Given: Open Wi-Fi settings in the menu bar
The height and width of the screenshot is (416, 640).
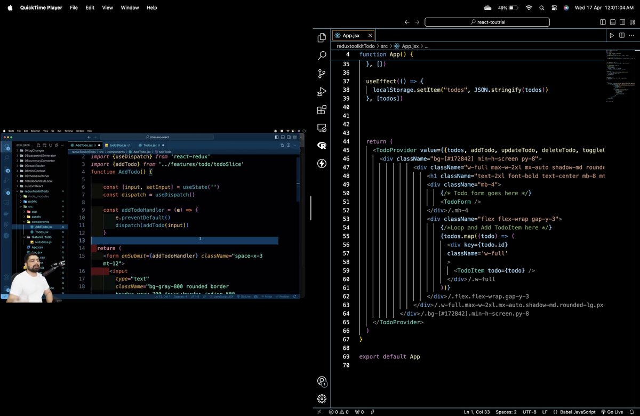Looking at the screenshot, I should [529, 7].
